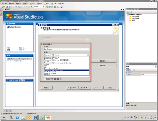
Task: Click the Next button in wizard
Action: coord(85,88)
